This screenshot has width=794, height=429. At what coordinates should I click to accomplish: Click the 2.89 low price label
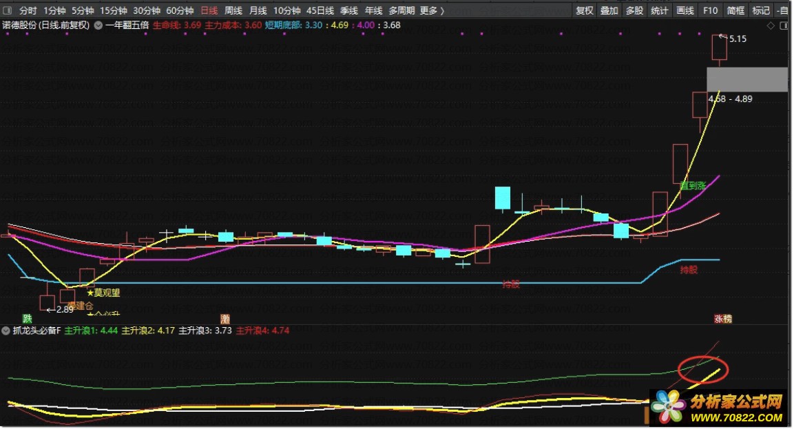tap(65, 309)
